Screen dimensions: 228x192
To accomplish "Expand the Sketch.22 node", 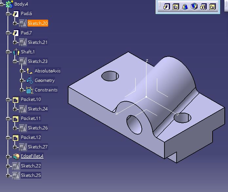I will tap(8, 166).
